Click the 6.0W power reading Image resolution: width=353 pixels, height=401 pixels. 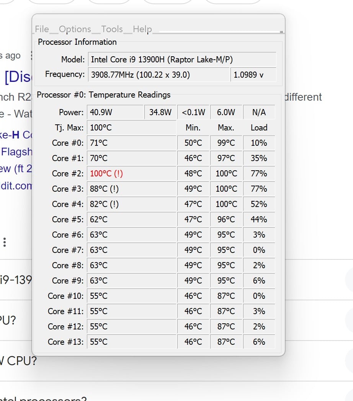(x=226, y=112)
